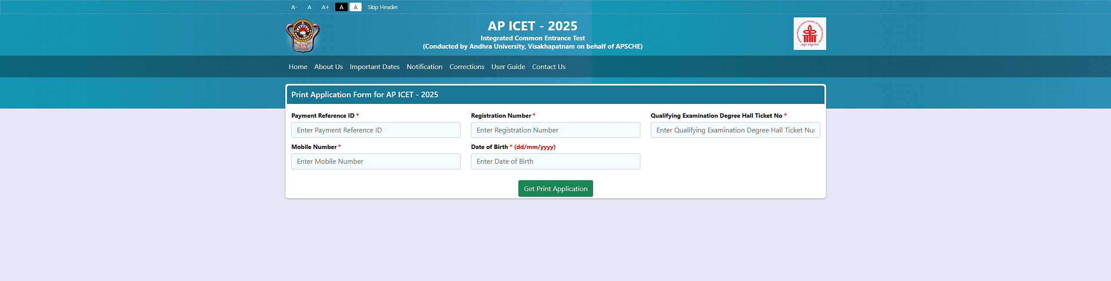Click the Conducted by Andhra University text
This screenshot has width=1111, height=281.
tap(533, 46)
